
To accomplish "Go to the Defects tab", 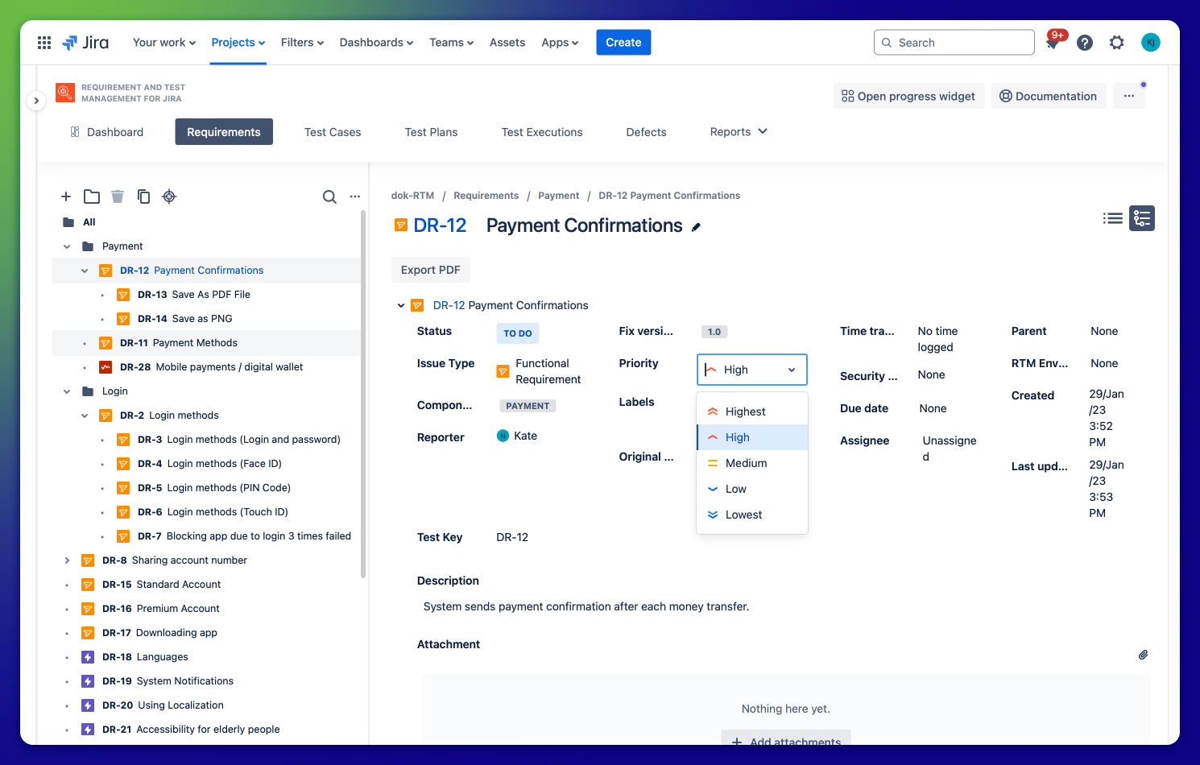I will [x=646, y=131].
